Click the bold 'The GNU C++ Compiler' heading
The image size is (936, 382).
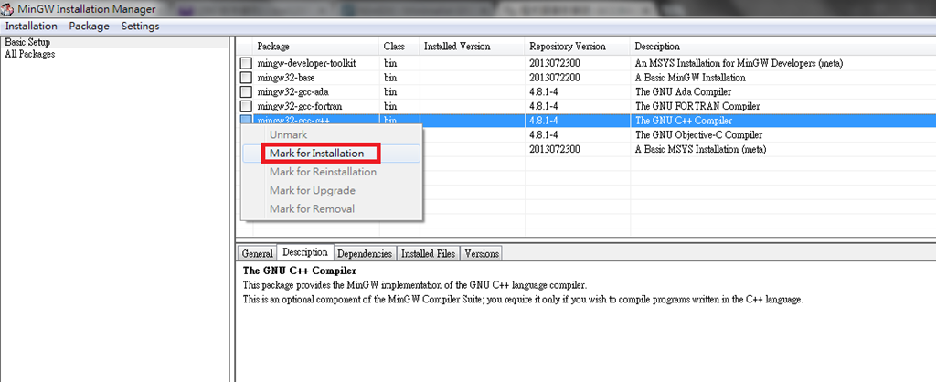(x=300, y=271)
